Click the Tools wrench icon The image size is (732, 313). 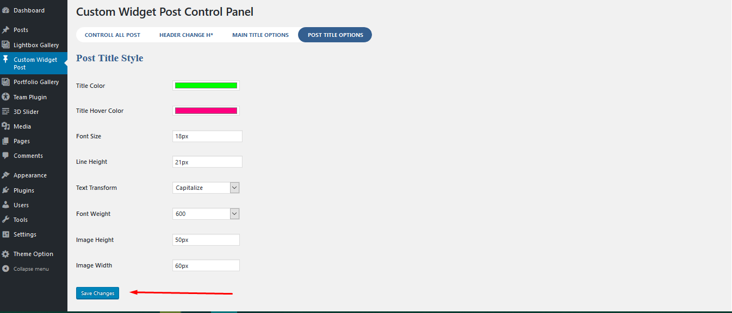tap(5, 220)
